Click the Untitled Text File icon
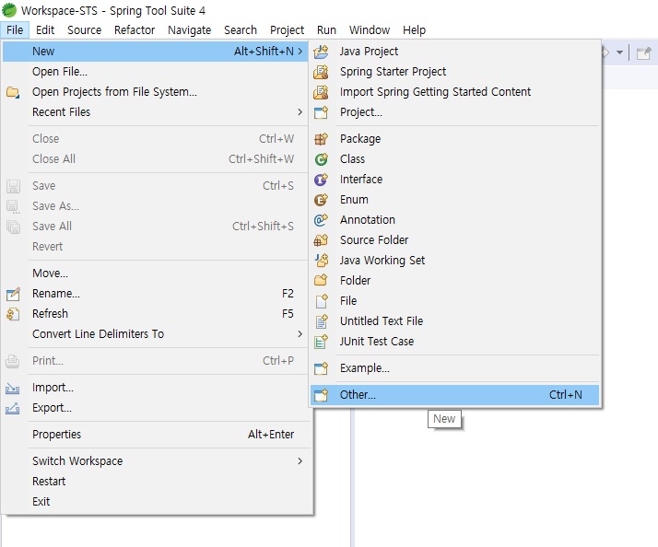658x547 pixels. 322,320
